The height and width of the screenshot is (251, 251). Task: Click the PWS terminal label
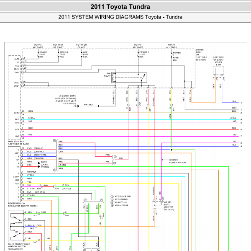[x=17, y=72]
